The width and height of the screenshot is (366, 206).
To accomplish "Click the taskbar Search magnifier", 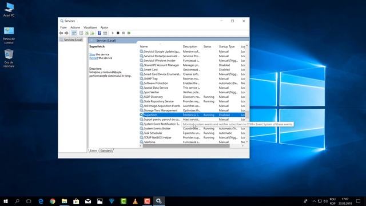I will 17,201.
